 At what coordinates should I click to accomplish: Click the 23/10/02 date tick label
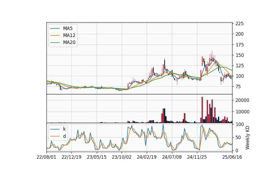[x=122, y=157]
